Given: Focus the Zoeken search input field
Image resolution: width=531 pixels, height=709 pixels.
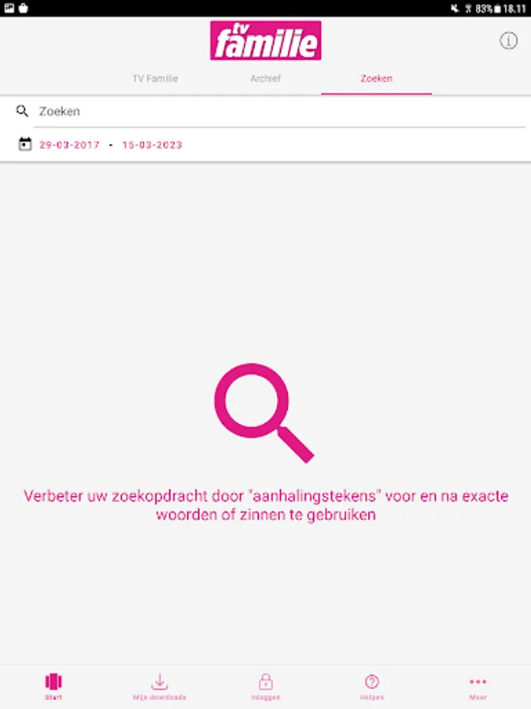Looking at the screenshot, I should (x=280, y=111).
